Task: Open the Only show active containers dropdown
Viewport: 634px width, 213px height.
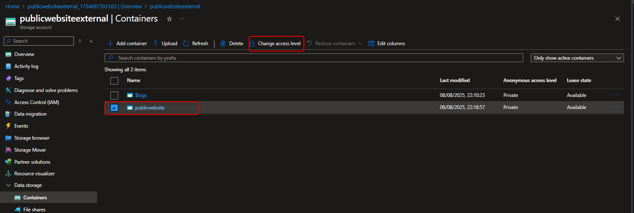Action: (x=577, y=58)
